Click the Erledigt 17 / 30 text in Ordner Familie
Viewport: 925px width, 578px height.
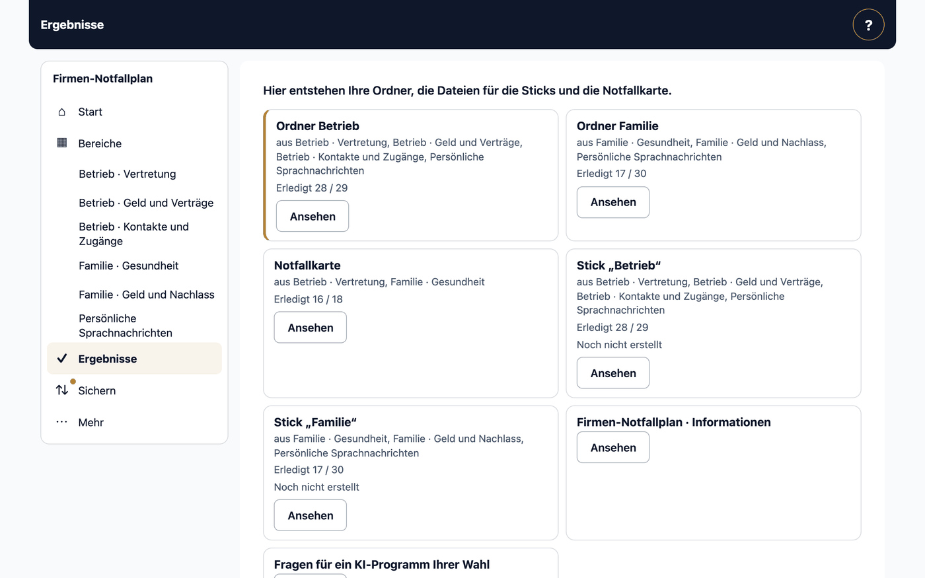pyautogui.click(x=612, y=174)
